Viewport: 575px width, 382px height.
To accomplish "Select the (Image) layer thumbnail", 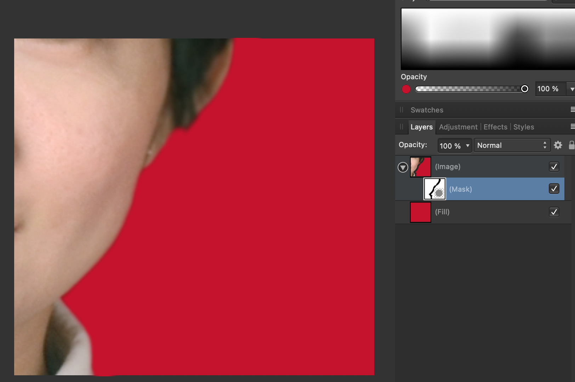I will [421, 167].
